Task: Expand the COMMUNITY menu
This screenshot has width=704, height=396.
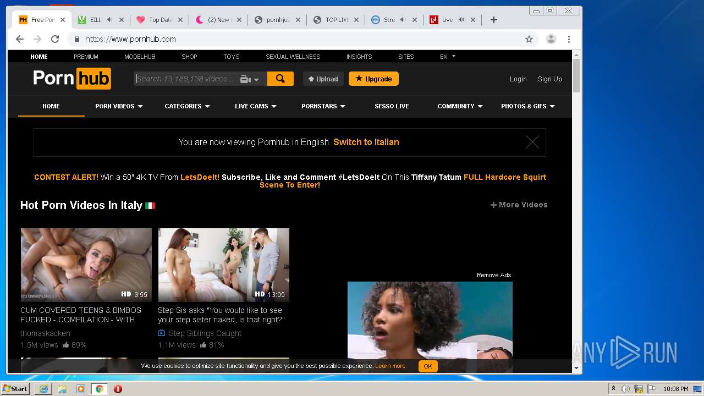Action: [x=460, y=106]
